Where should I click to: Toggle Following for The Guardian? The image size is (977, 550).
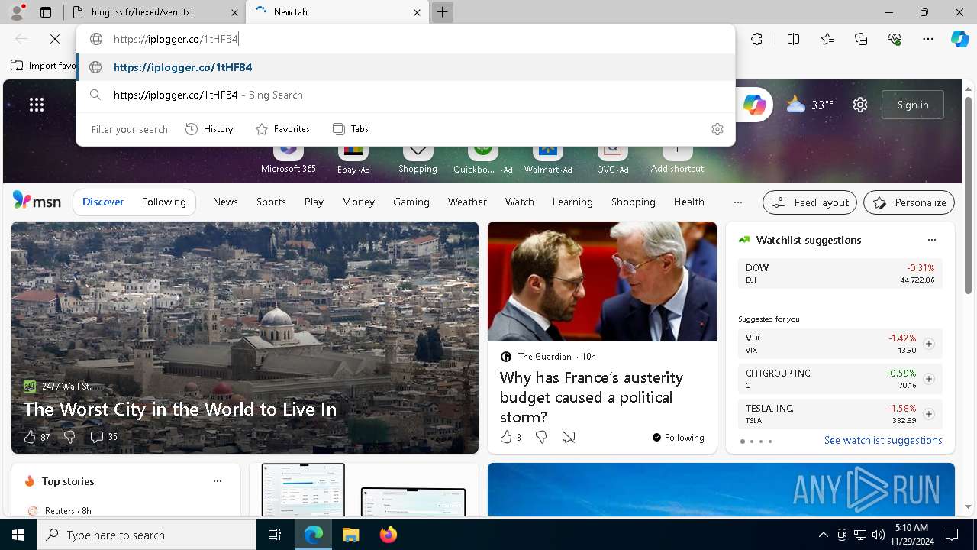point(679,438)
